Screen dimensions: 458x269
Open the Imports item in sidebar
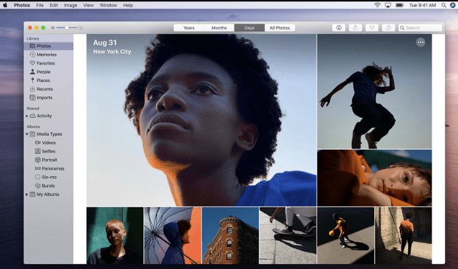44,97
